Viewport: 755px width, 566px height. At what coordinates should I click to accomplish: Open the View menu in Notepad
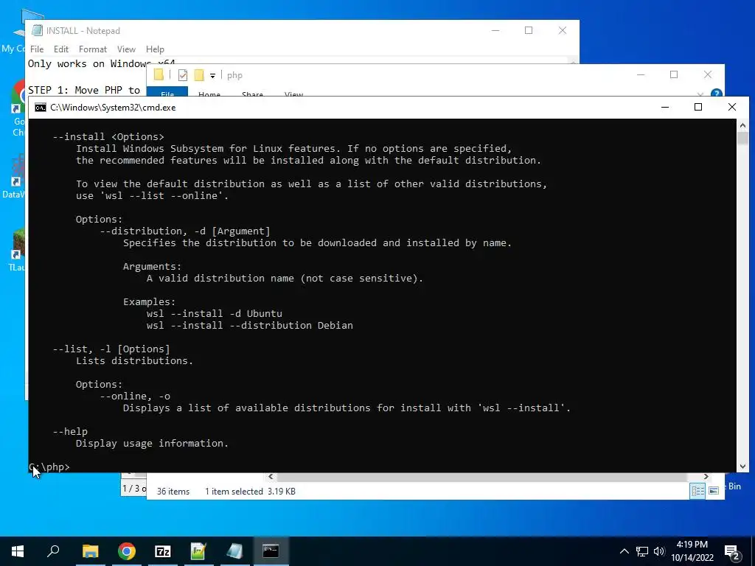click(126, 49)
